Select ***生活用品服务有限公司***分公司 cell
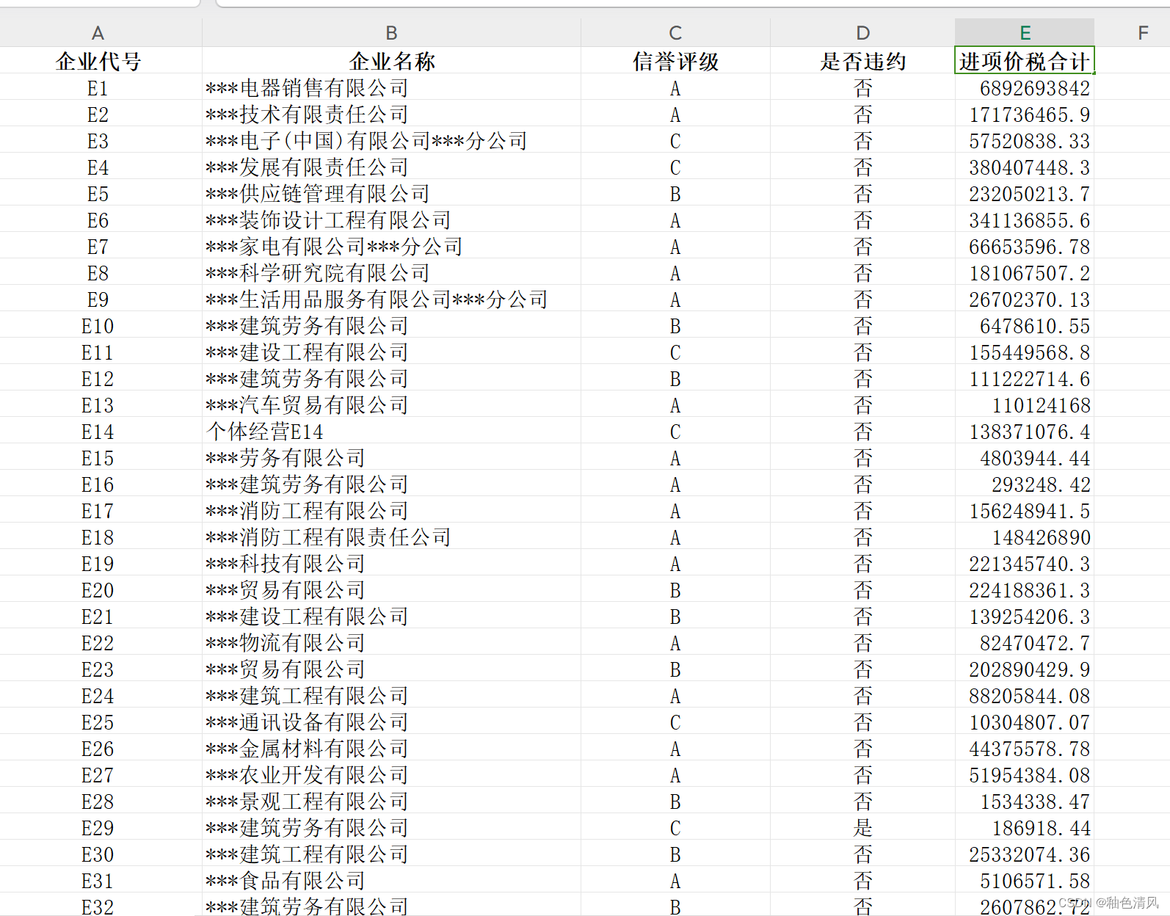 (391, 299)
